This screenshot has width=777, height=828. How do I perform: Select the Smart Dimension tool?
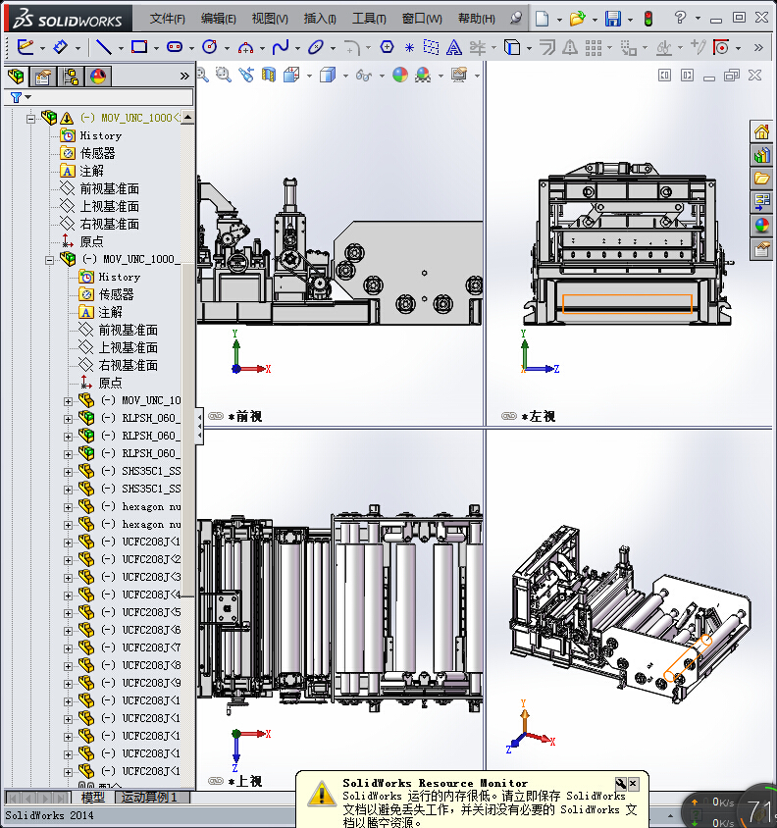tap(60, 47)
